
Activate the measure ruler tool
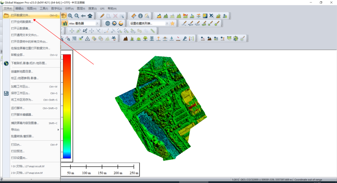coord(134,16)
